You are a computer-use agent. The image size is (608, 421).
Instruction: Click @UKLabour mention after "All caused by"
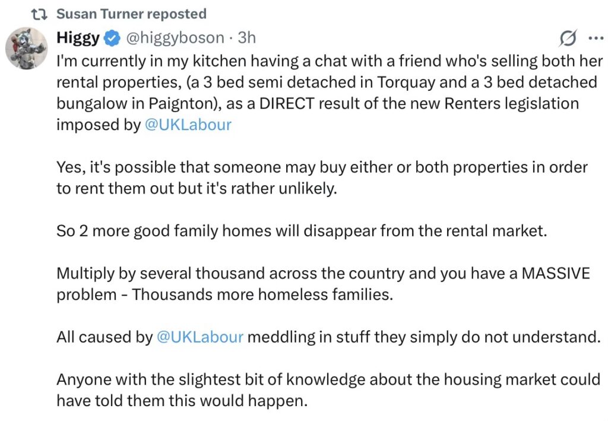click(199, 337)
